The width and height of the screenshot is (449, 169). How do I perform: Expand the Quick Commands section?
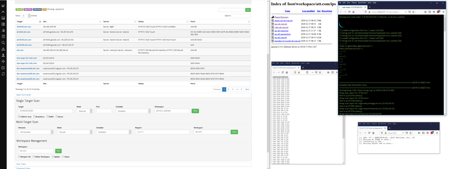click(23, 95)
